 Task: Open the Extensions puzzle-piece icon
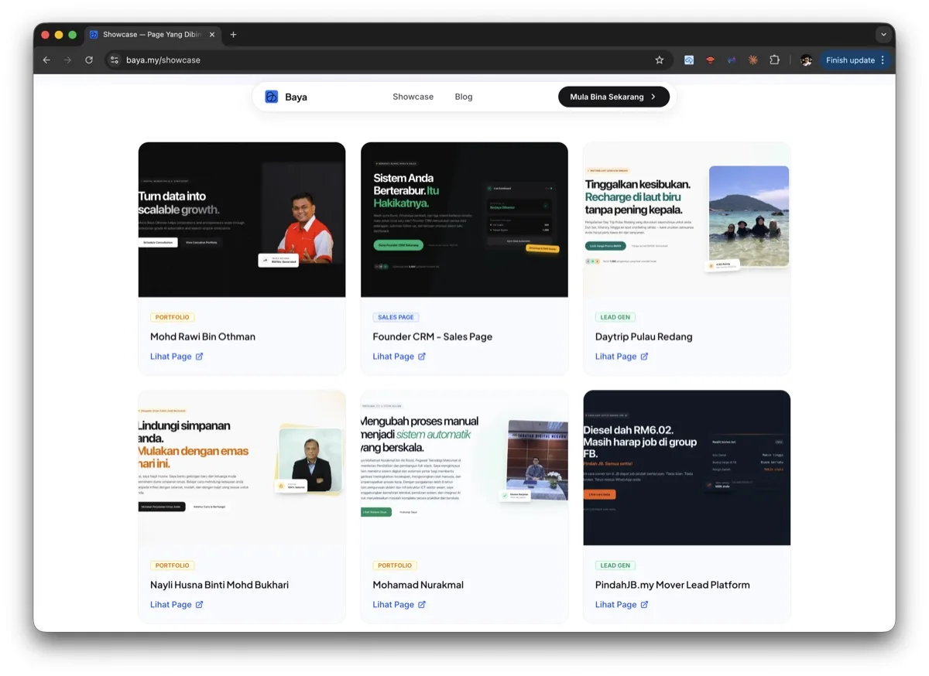click(x=775, y=60)
